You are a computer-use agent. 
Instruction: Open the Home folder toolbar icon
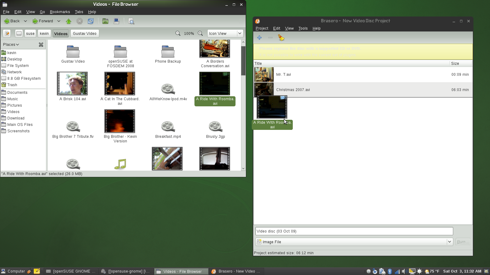click(x=105, y=21)
